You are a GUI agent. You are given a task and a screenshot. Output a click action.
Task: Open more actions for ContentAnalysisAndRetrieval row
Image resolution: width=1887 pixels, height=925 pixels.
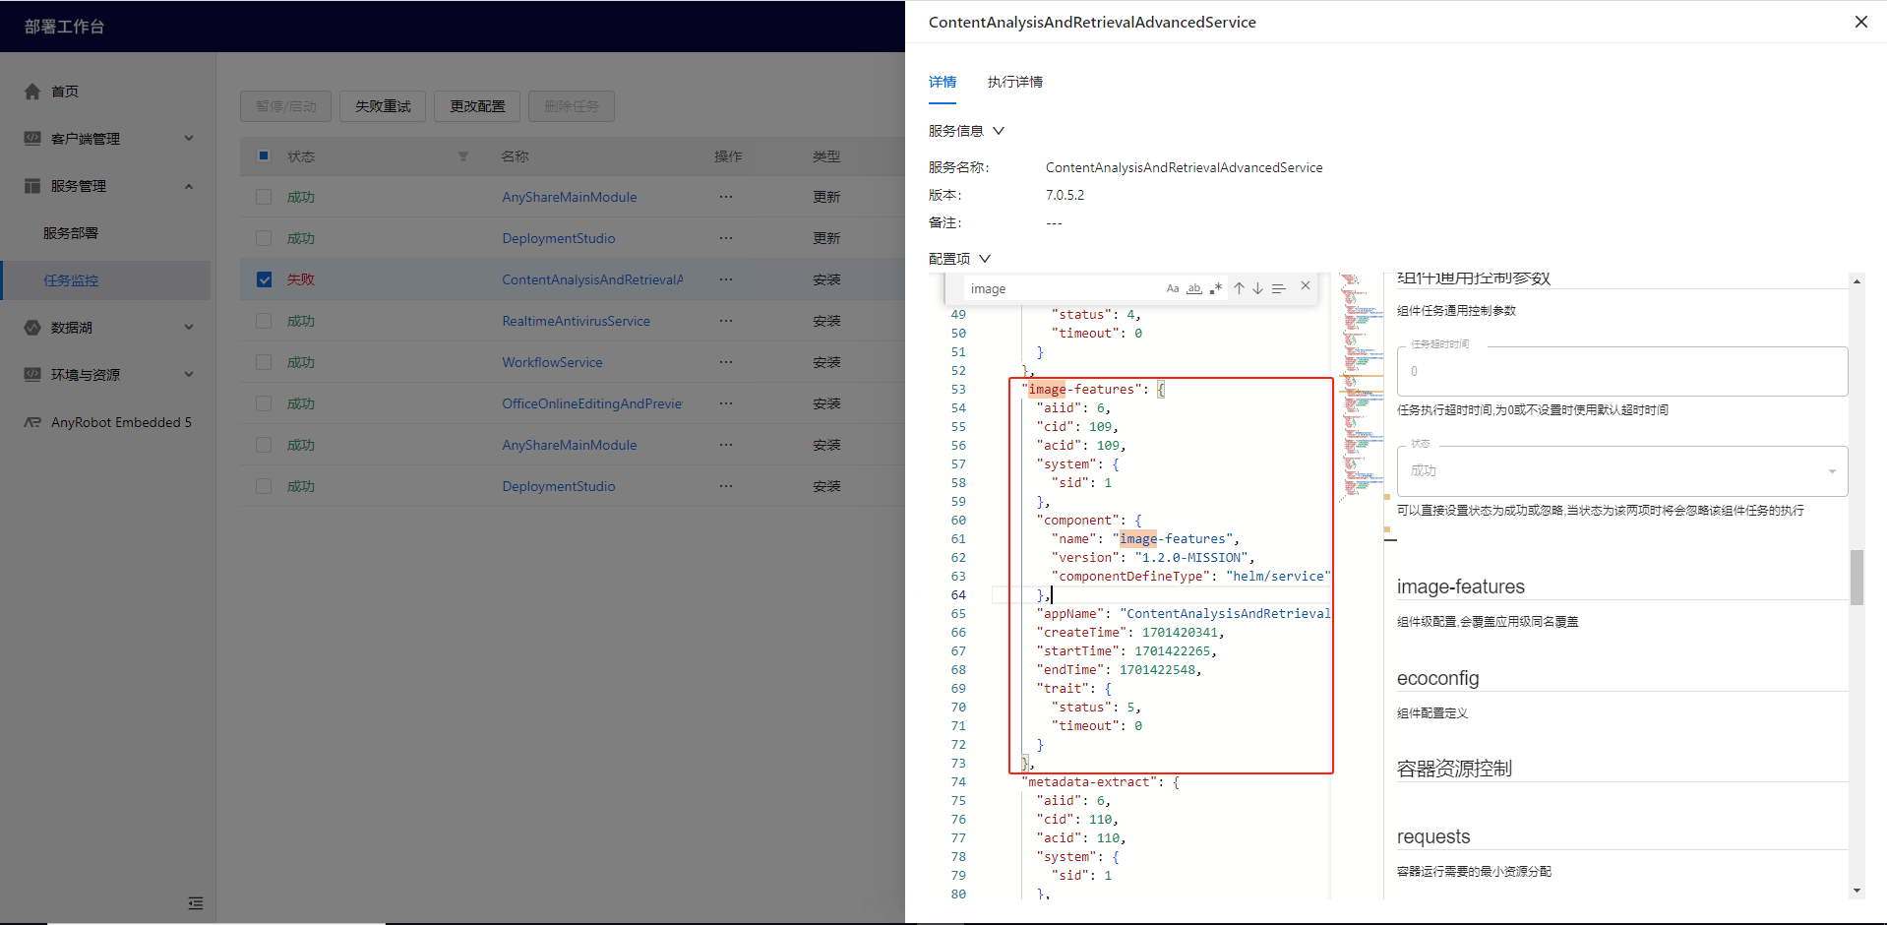tap(726, 279)
